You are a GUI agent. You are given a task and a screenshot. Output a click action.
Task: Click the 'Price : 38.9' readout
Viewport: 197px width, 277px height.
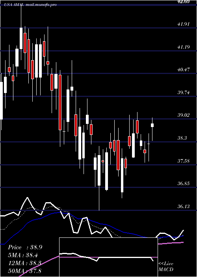point(25,247)
